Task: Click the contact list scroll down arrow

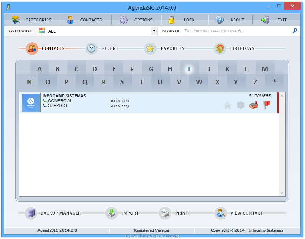Action: coord(282,193)
